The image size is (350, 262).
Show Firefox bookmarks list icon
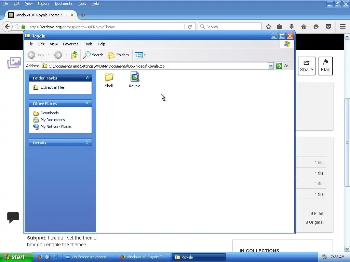[279, 27]
